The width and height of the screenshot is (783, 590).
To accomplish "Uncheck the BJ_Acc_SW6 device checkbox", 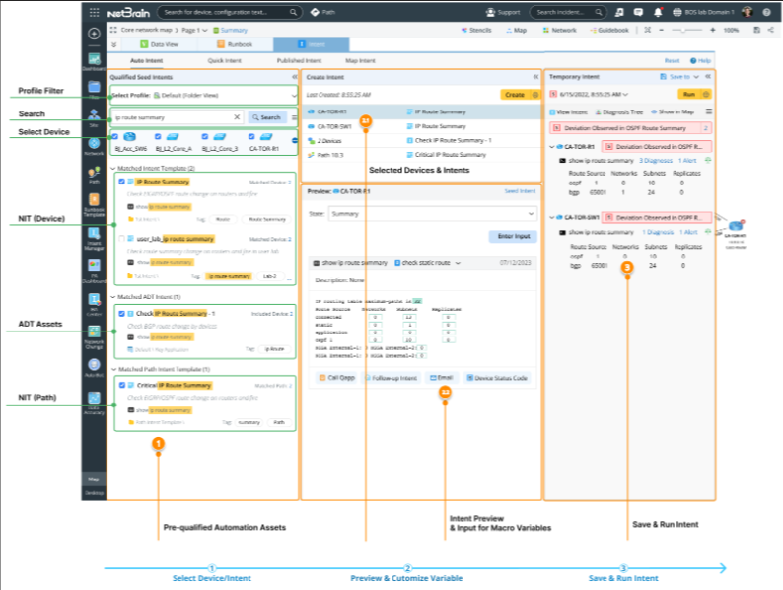I will coord(114,136).
